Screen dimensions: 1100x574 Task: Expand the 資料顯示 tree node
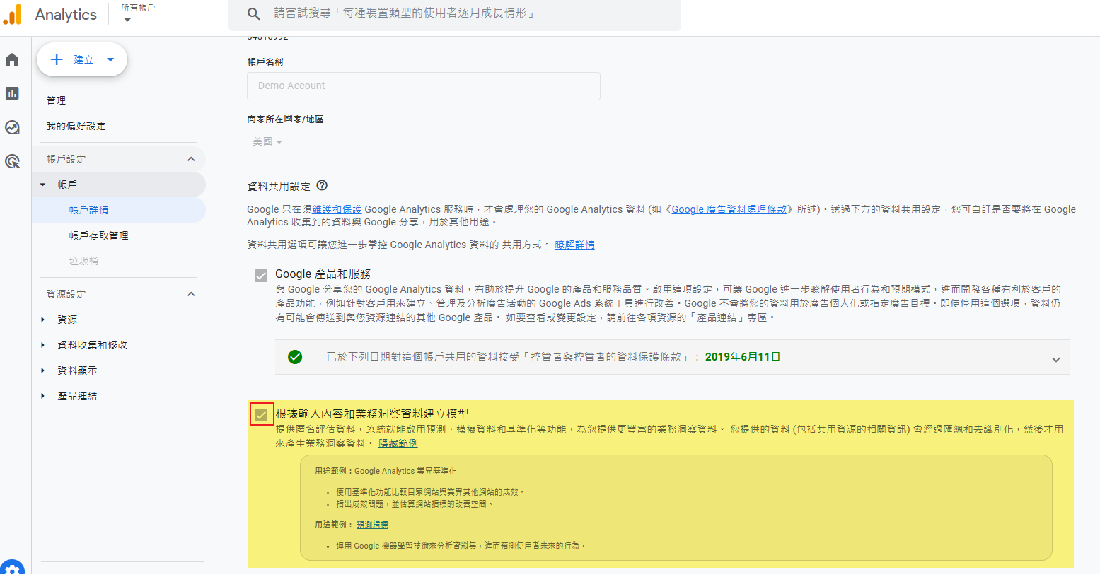(42, 370)
